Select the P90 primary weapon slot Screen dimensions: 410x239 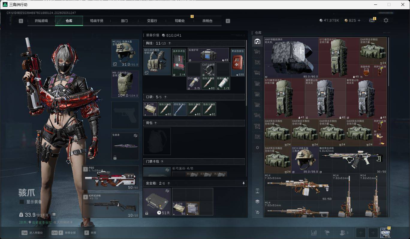tap(111, 178)
